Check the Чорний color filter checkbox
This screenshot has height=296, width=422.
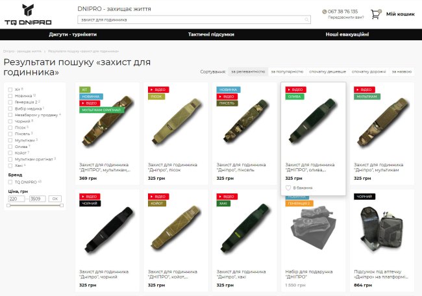coord(10,121)
